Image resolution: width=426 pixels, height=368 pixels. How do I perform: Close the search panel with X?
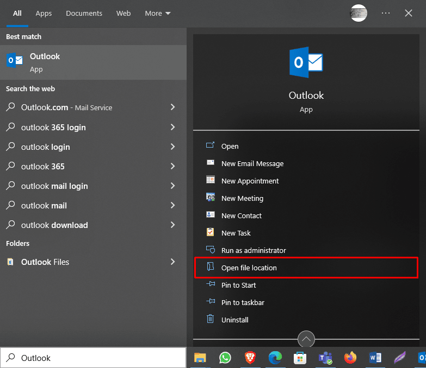[409, 13]
